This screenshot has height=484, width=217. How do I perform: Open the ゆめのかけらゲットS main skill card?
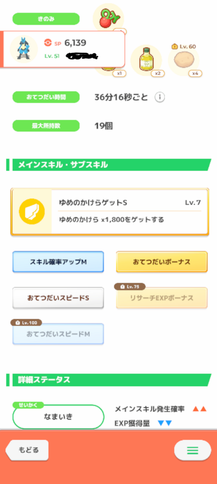110,212
